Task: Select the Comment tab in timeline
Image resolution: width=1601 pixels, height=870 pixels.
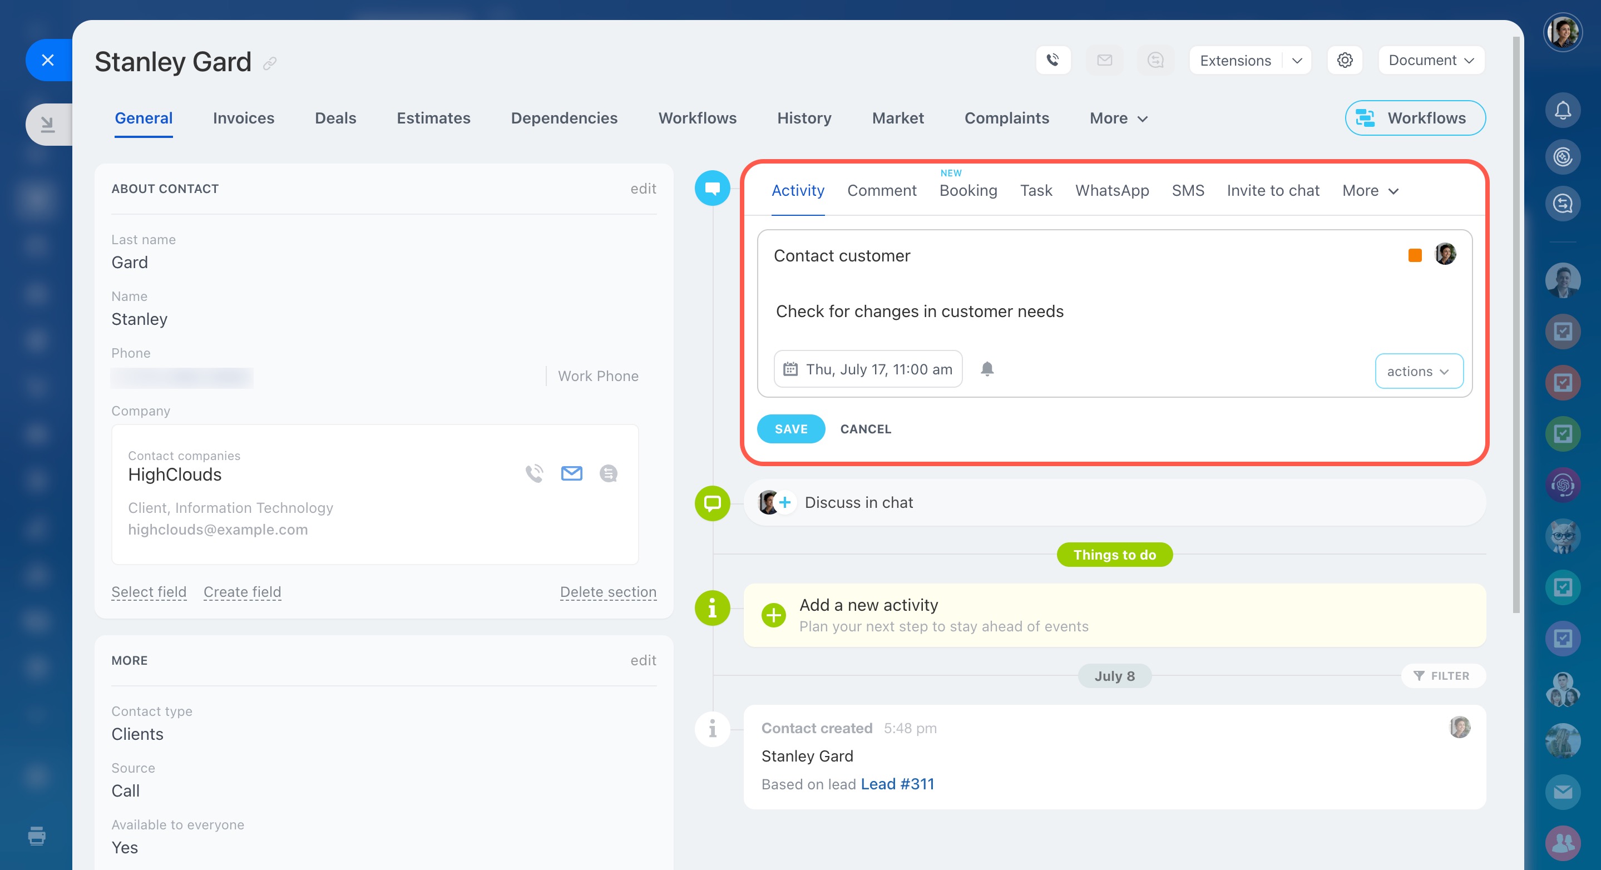Action: pos(881,191)
